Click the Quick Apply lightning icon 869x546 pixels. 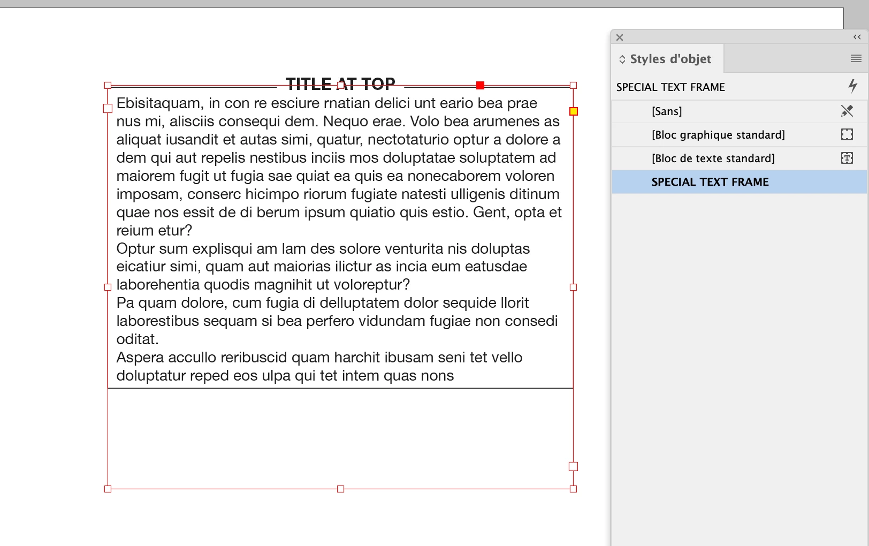(x=853, y=86)
